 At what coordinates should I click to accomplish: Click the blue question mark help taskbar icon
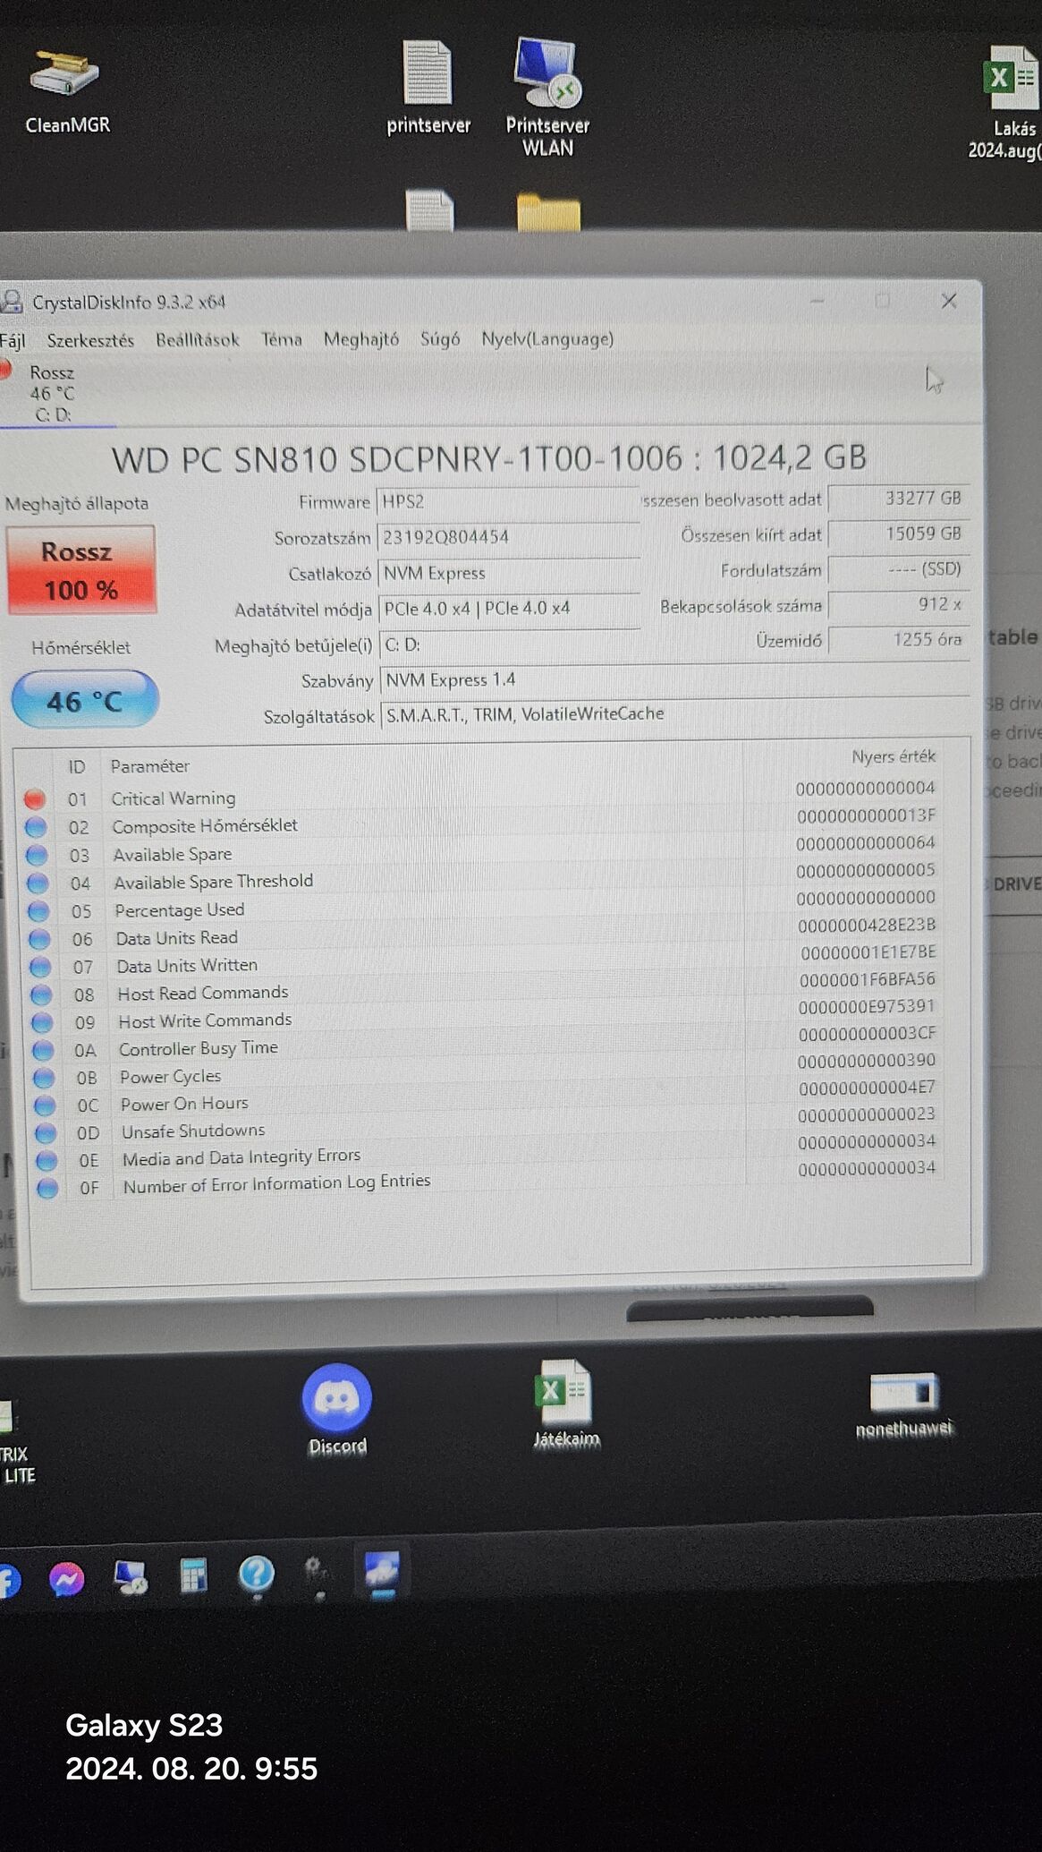click(x=257, y=1575)
